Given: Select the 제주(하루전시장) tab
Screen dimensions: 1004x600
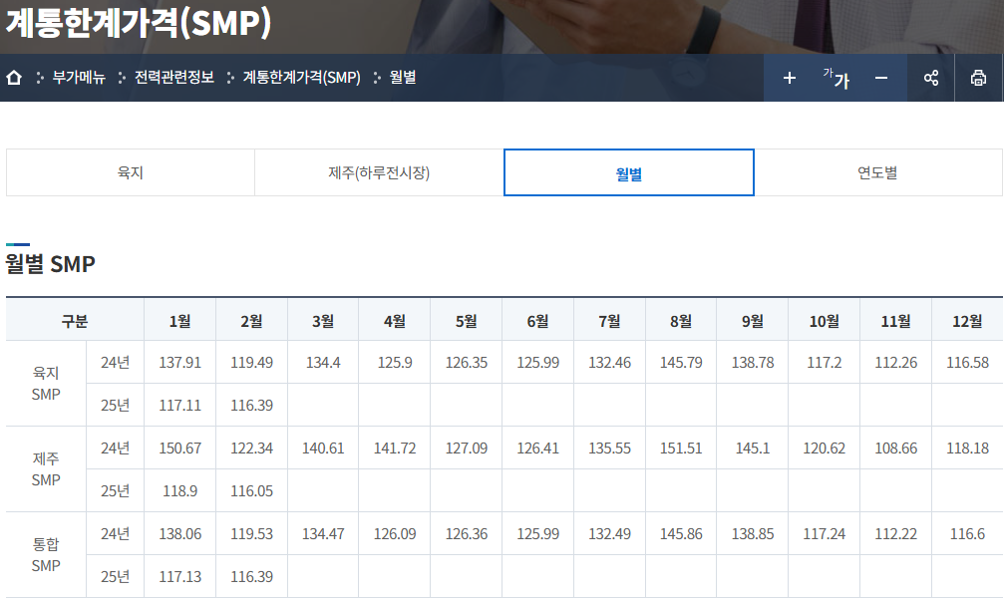Looking at the screenshot, I should [379, 172].
